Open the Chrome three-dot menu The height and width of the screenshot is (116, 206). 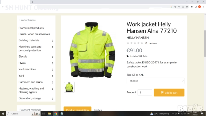[203, 7]
